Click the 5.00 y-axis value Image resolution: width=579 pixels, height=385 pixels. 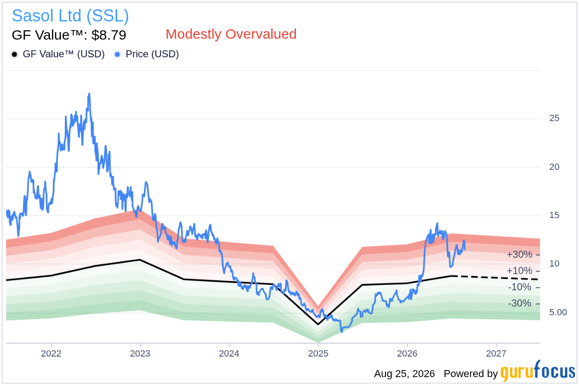click(558, 312)
